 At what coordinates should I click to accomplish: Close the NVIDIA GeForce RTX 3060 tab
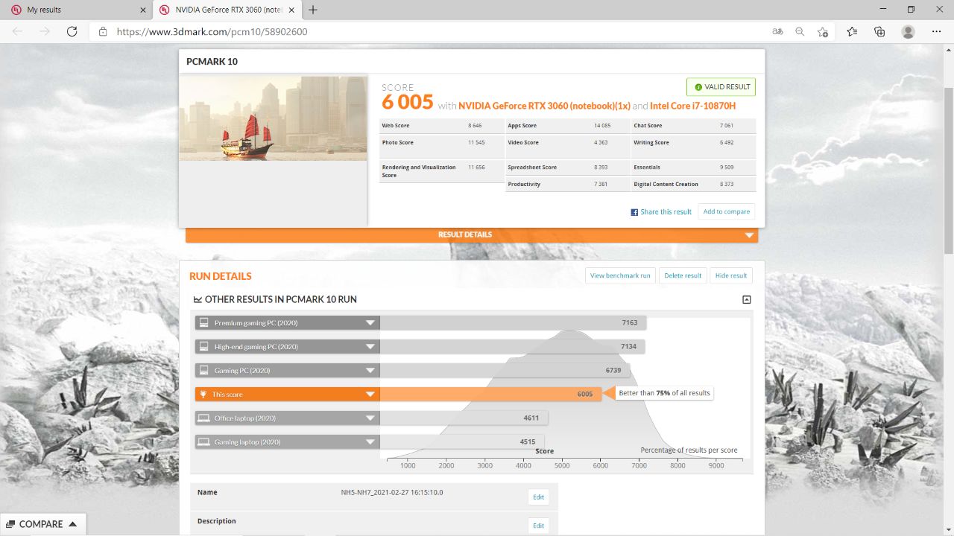pos(291,10)
